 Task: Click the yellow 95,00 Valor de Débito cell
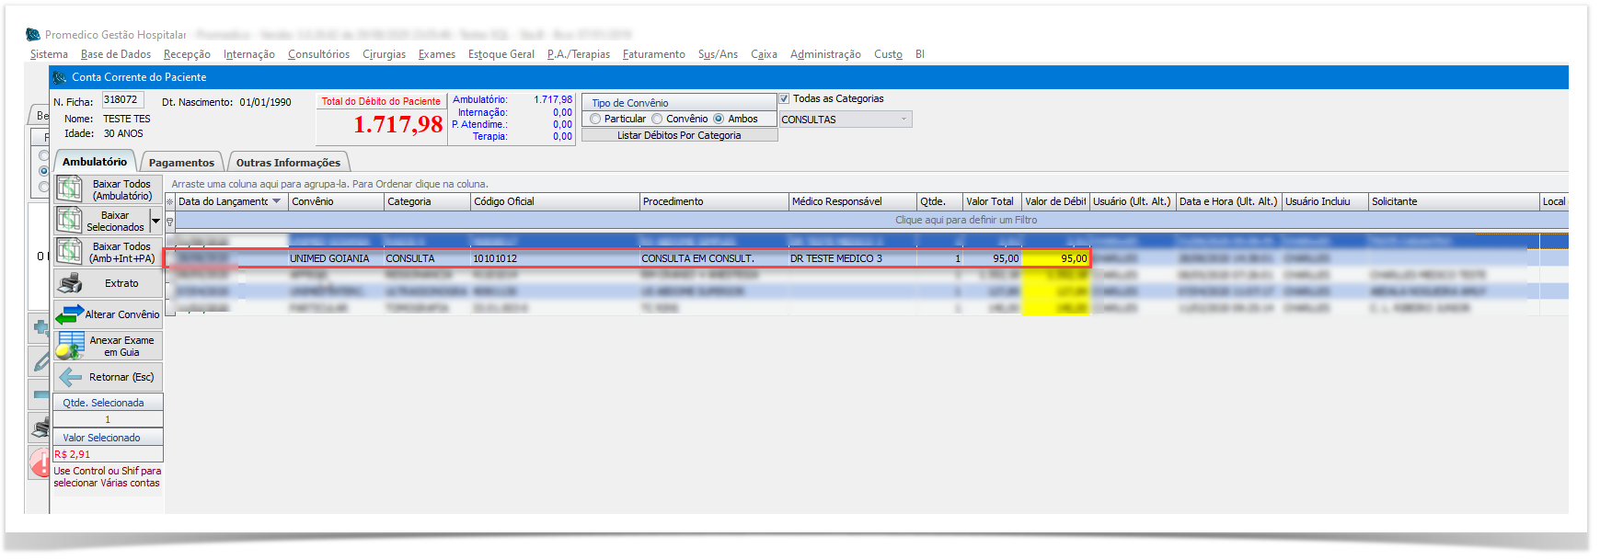pyautogui.click(x=1055, y=259)
